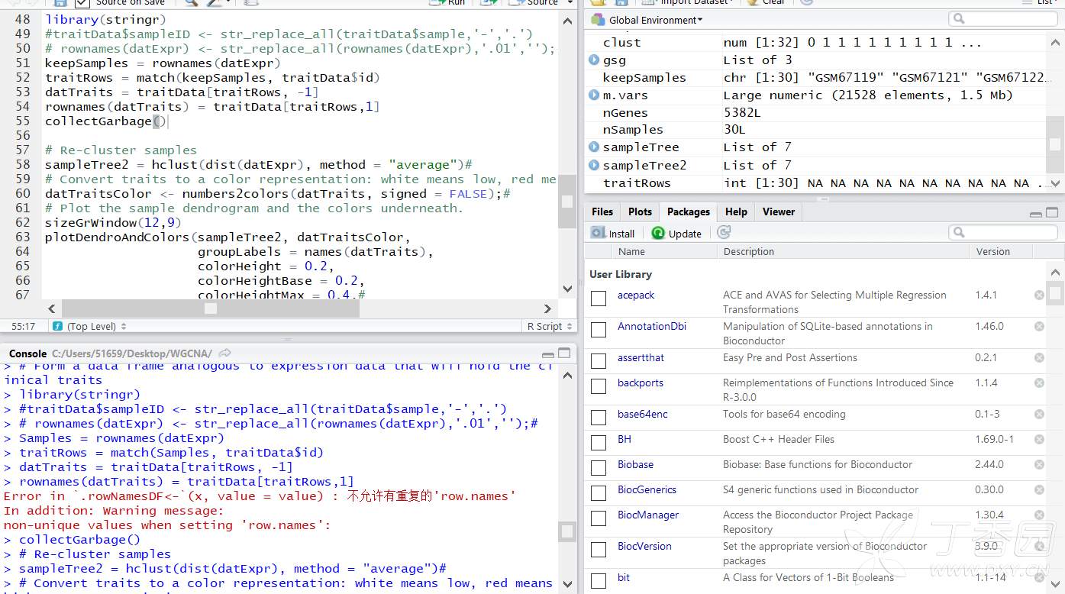Click editor horizontal scrollbar right arrow
1065x594 pixels.
[547, 308]
